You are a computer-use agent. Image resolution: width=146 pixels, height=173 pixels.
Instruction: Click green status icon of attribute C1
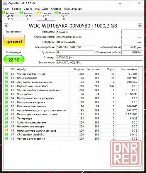point(6,114)
